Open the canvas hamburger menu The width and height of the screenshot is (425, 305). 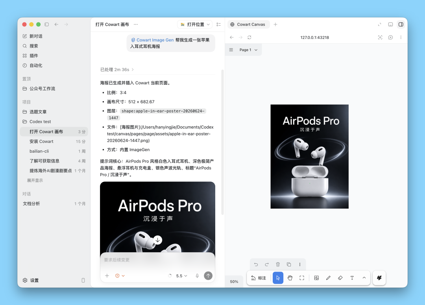(231, 50)
